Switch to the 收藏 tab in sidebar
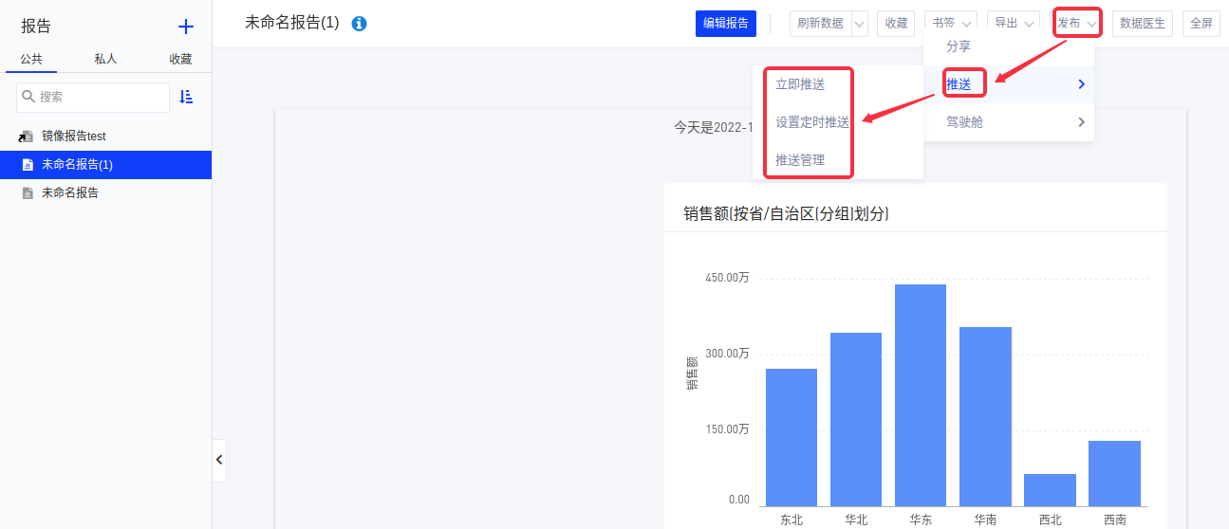The width and height of the screenshot is (1229, 529). [x=180, y=59]
